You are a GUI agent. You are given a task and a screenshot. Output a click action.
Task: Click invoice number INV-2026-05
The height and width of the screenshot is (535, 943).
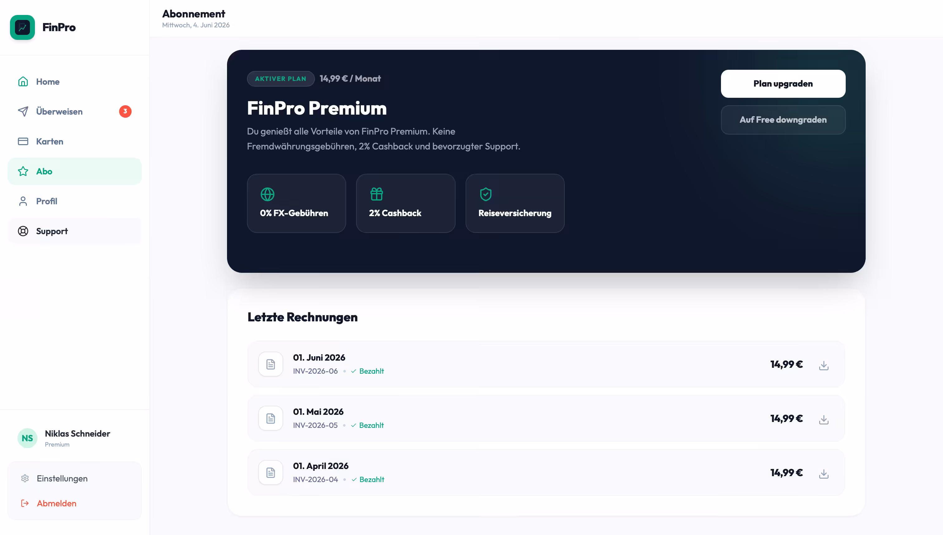tap(315, 425)
